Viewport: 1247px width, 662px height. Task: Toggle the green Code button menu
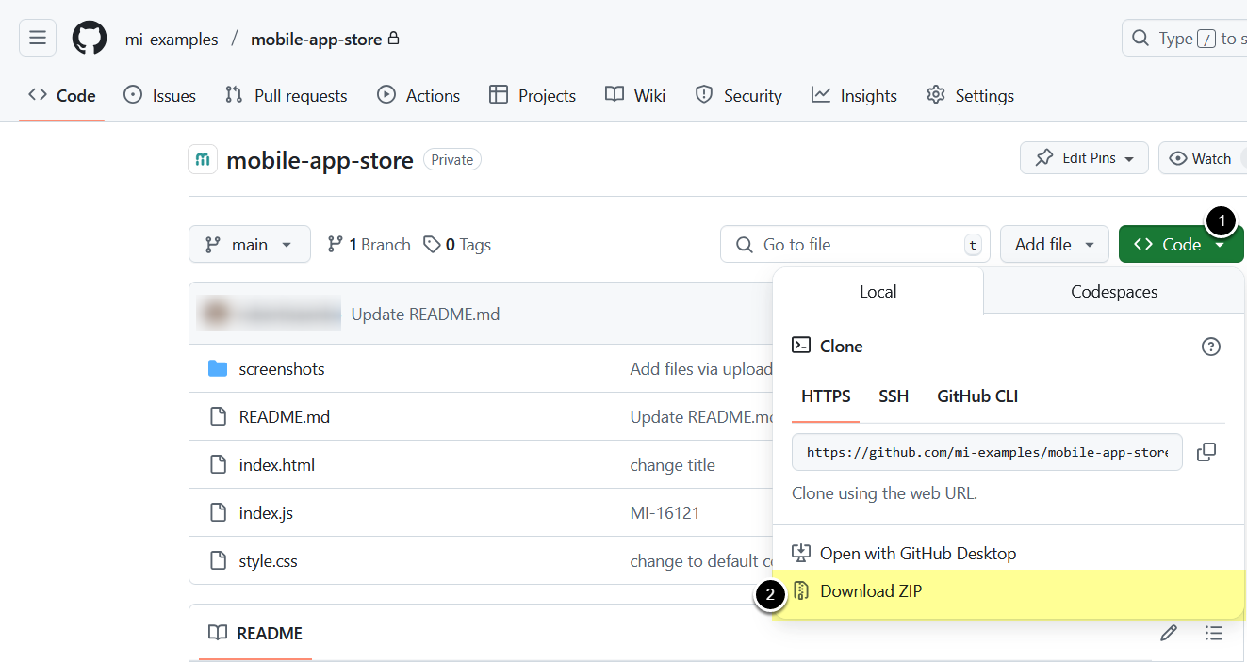pos(1179,245)
